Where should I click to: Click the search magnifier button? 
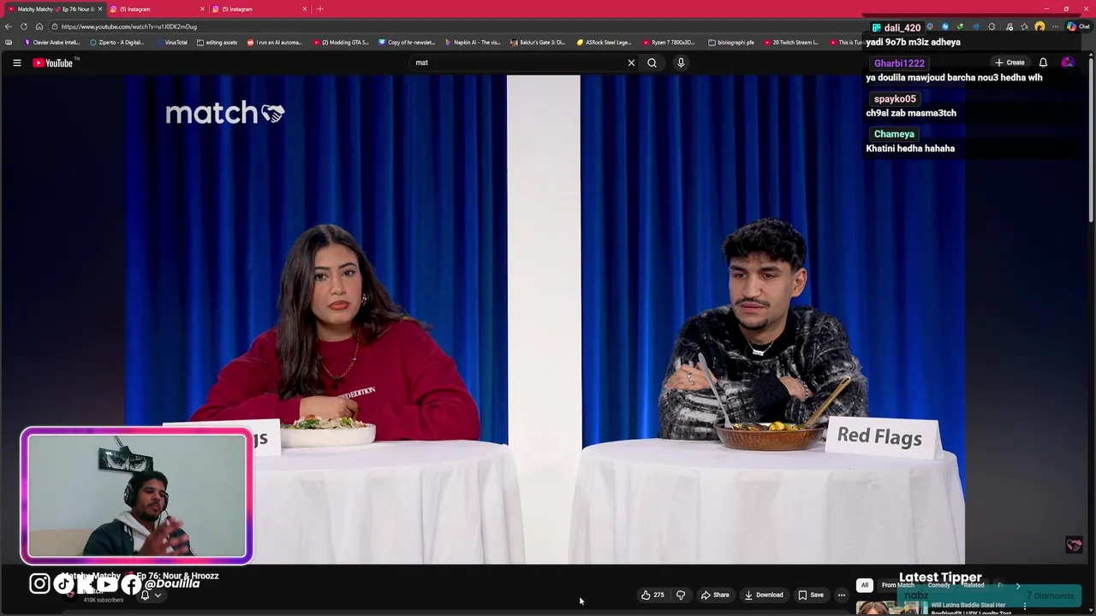[652, 62]
